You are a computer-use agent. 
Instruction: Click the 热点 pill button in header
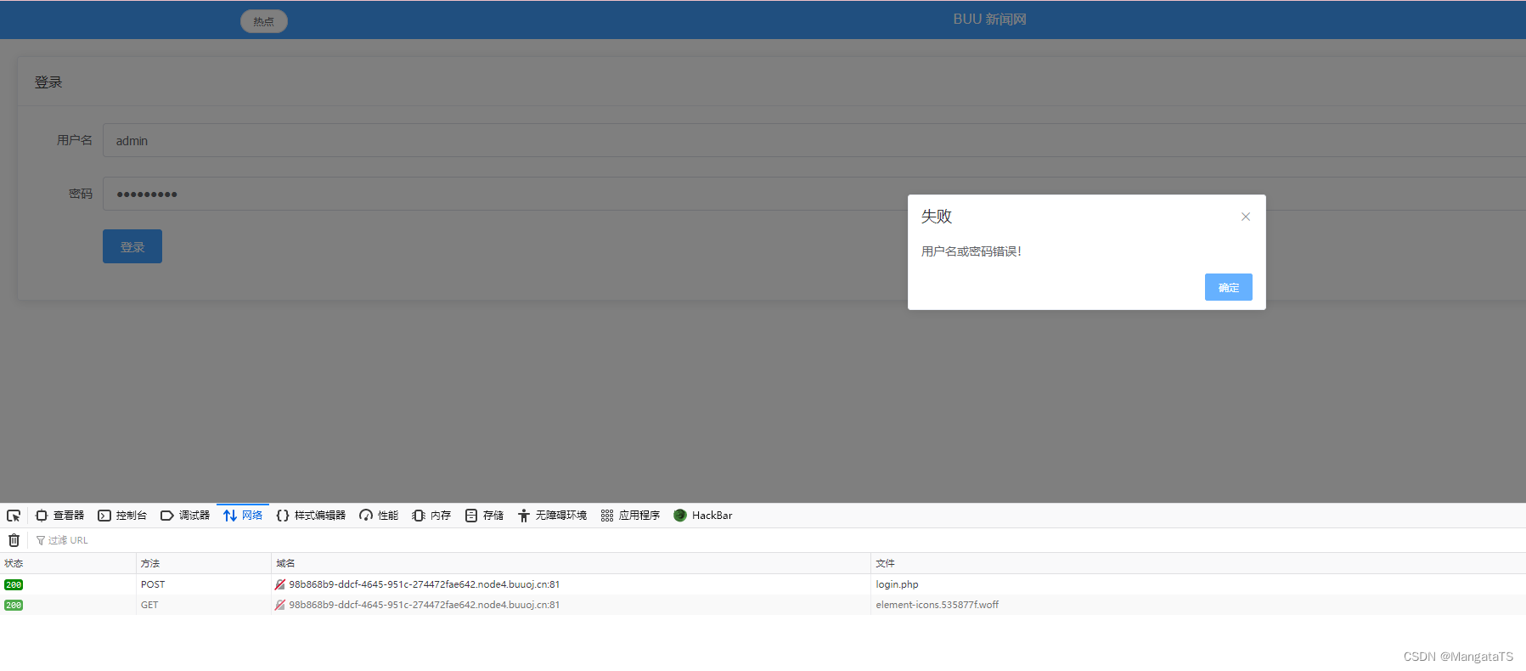(264, 21)
